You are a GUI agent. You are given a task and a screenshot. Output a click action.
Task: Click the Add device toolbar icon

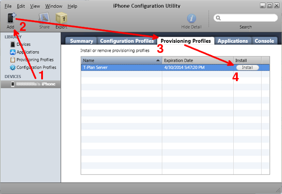[11, 19]
